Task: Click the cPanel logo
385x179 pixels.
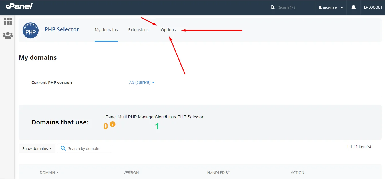Action: 19,6
